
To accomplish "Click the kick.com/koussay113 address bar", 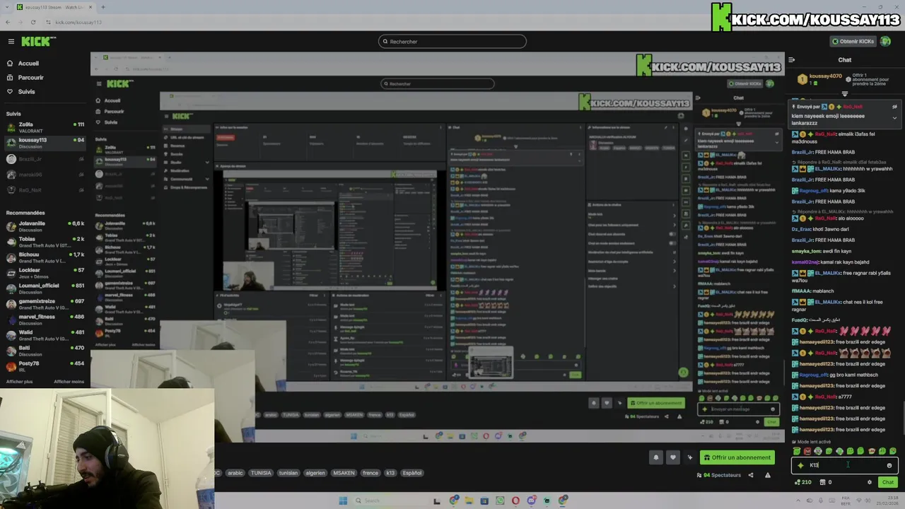I will [x=78, y=22].
